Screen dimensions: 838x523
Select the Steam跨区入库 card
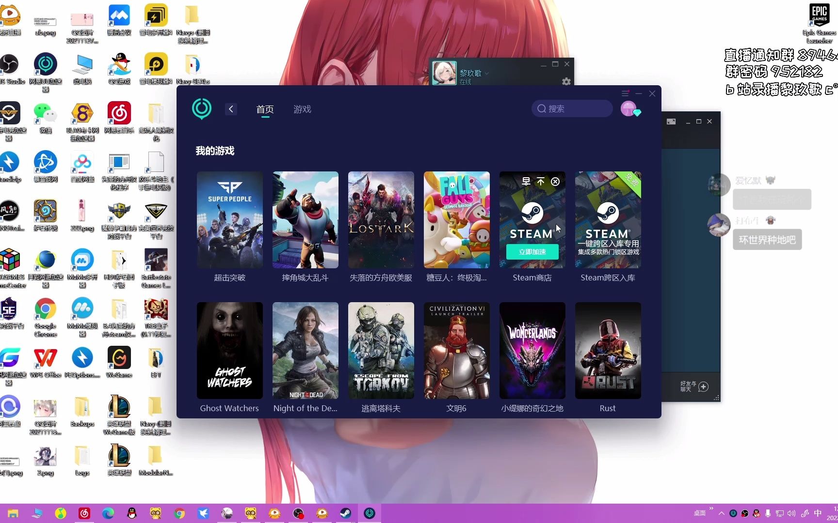point(608,220)
